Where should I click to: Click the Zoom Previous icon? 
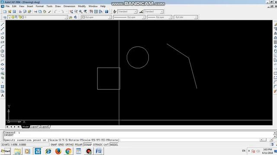point(86,12)
